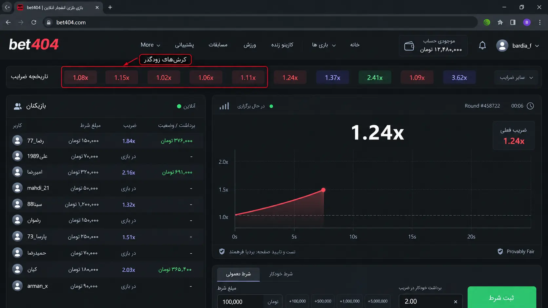Image resolution: width=548 pixels, height=308 pixels.
Task: Open the tab search arrow button
Action: pyautogui.click(x=7, y=7)
